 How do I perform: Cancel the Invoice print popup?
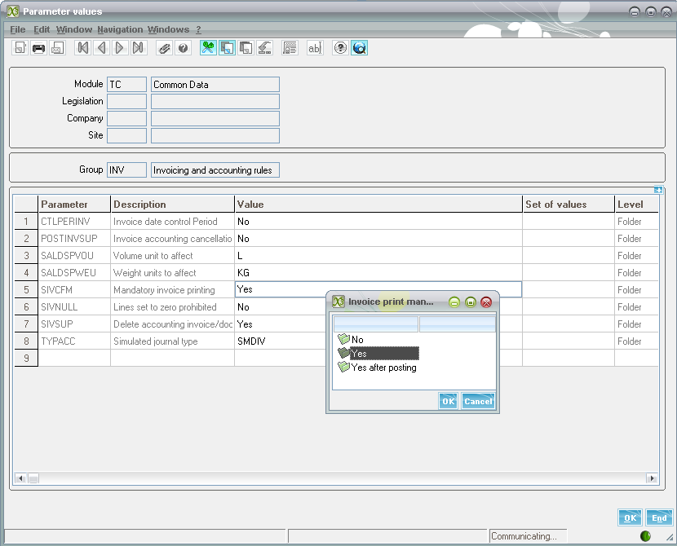pos(478,401)
